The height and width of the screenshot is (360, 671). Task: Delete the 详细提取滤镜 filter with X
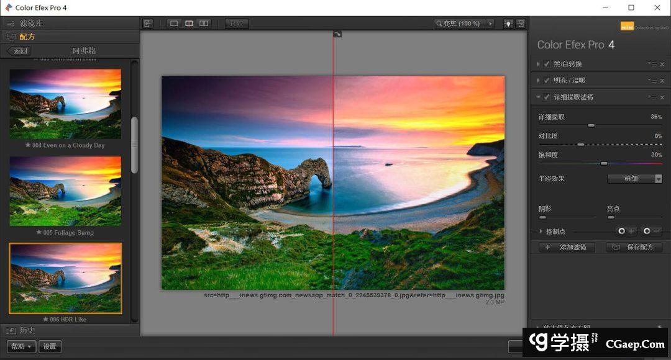click(662, 97)
